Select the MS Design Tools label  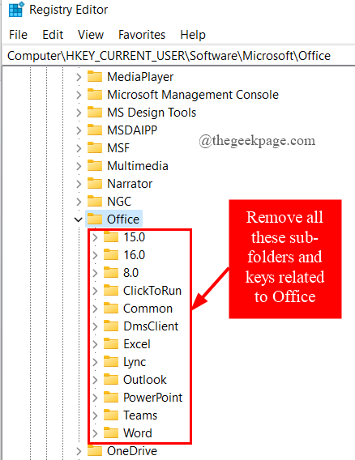pyautogui.click(x=152, y=113)
